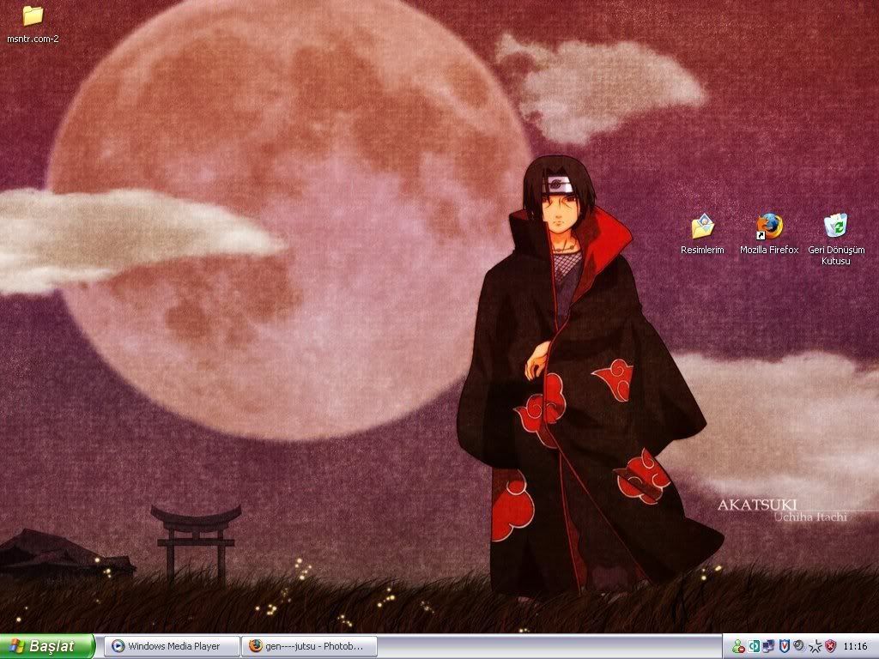Click the red security alert shield icon
The image size is (879, 659).
[831, 646]
